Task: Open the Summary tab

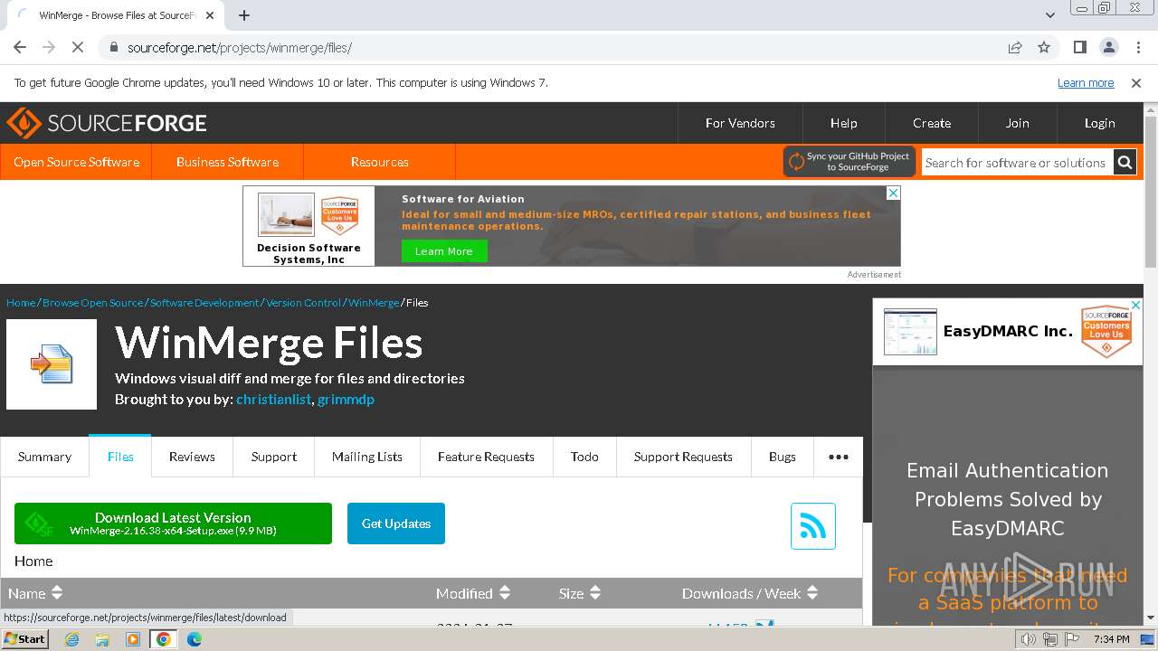Action: (44, 457)
